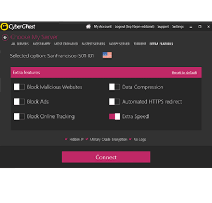This screenshot has width=212, height=203.
Task: Enable Block Malicious Websites toggle
Action: coord(19,87)
